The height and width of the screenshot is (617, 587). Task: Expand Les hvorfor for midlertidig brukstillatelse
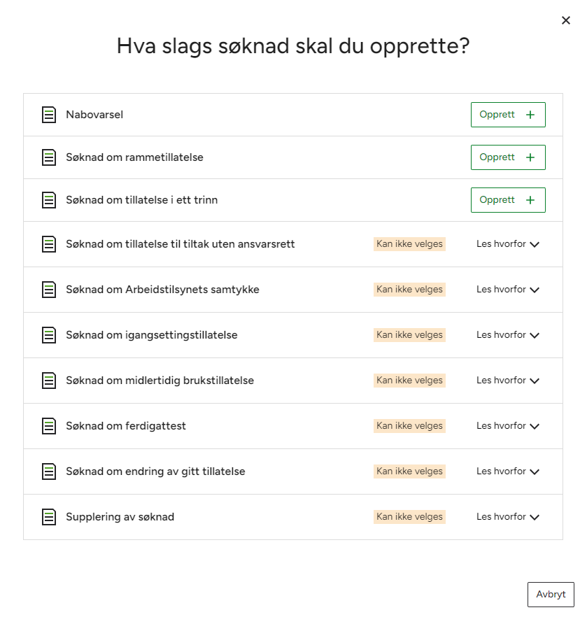click(508, 381)
